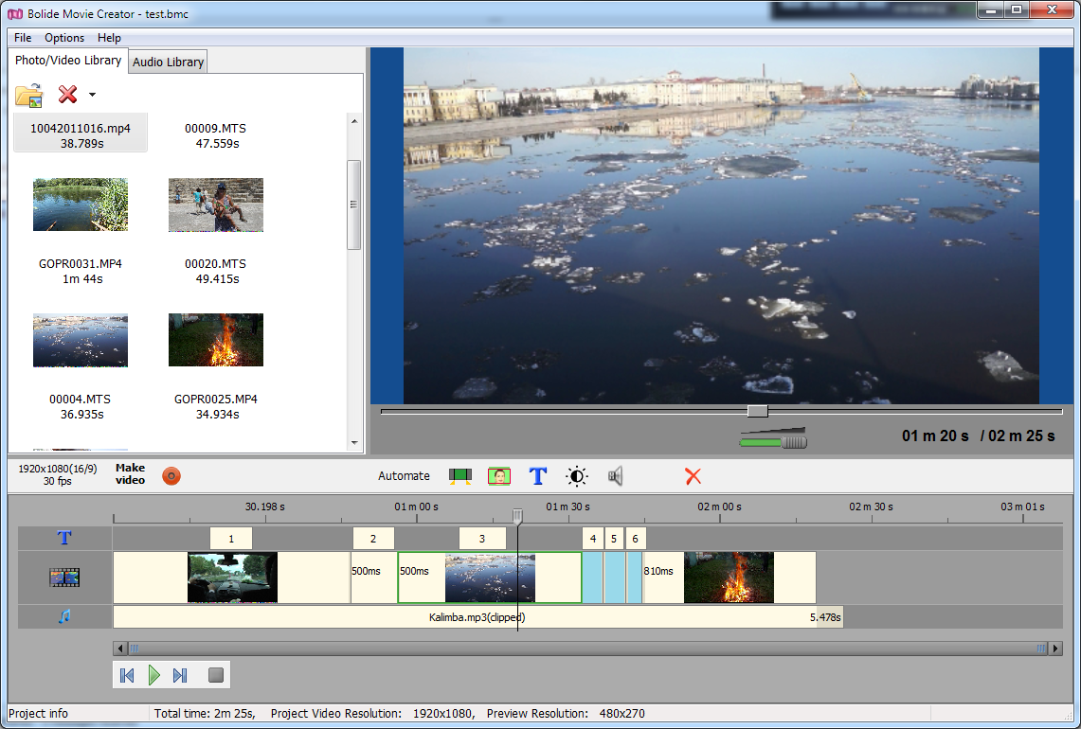Image resolution: width=1081 pixels, height=729 pixels.
Task: Open the File menu
Action: (x=23, y=38)
